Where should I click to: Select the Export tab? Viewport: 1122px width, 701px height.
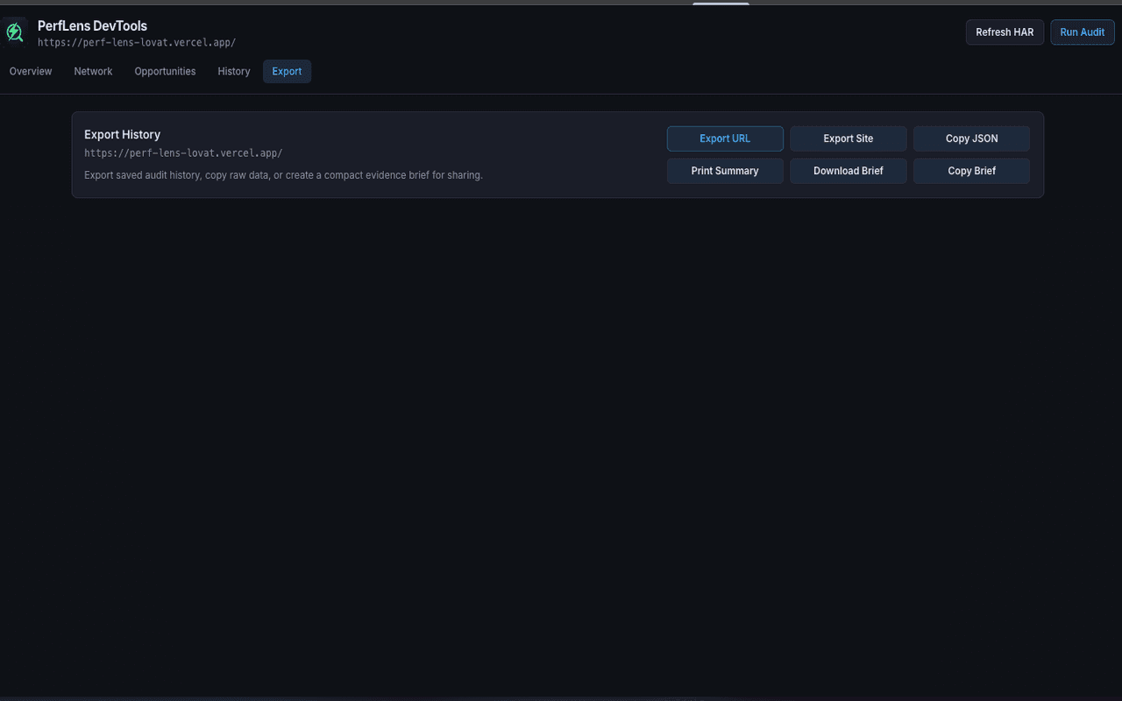pos(287,72)
